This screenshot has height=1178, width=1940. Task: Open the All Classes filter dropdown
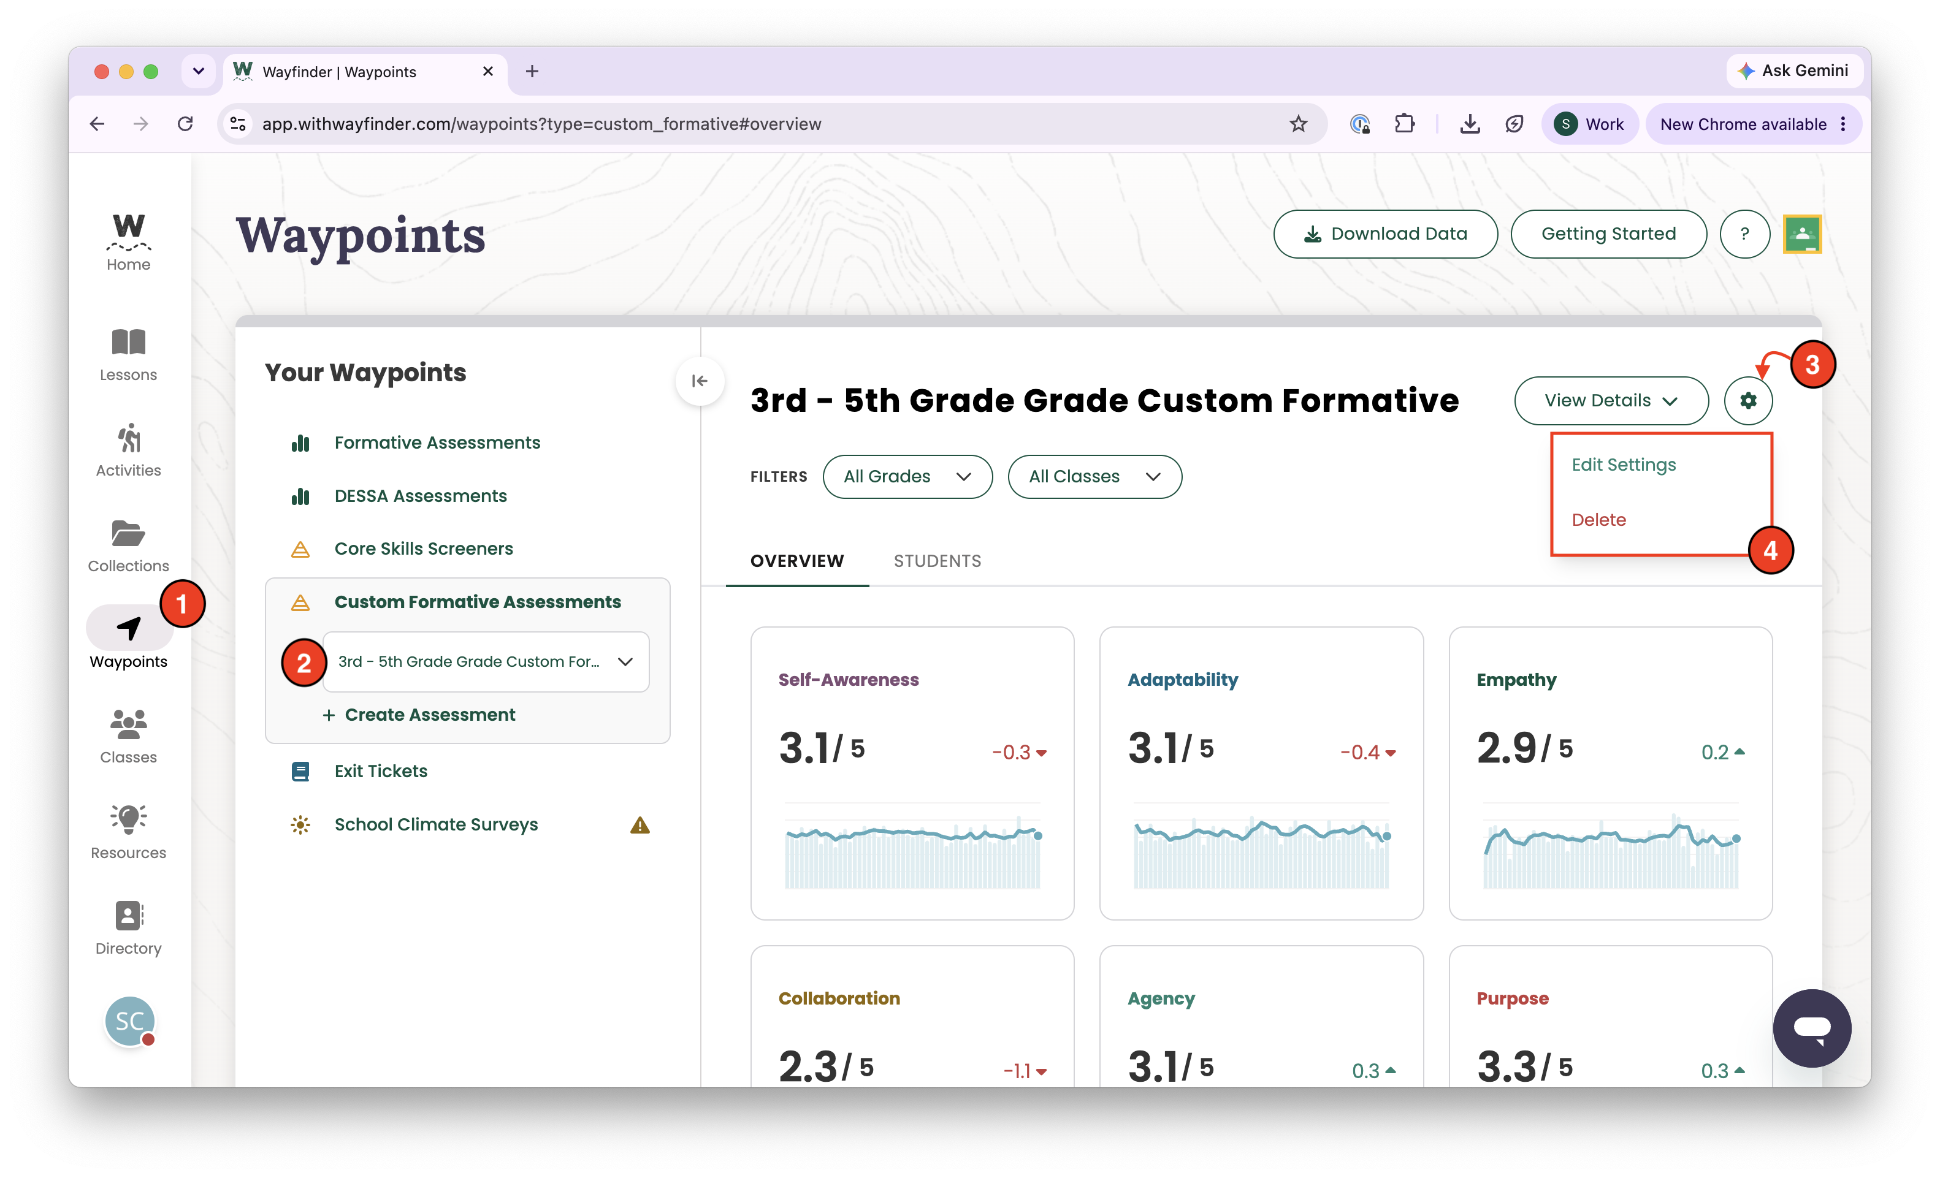[1094, 476]
